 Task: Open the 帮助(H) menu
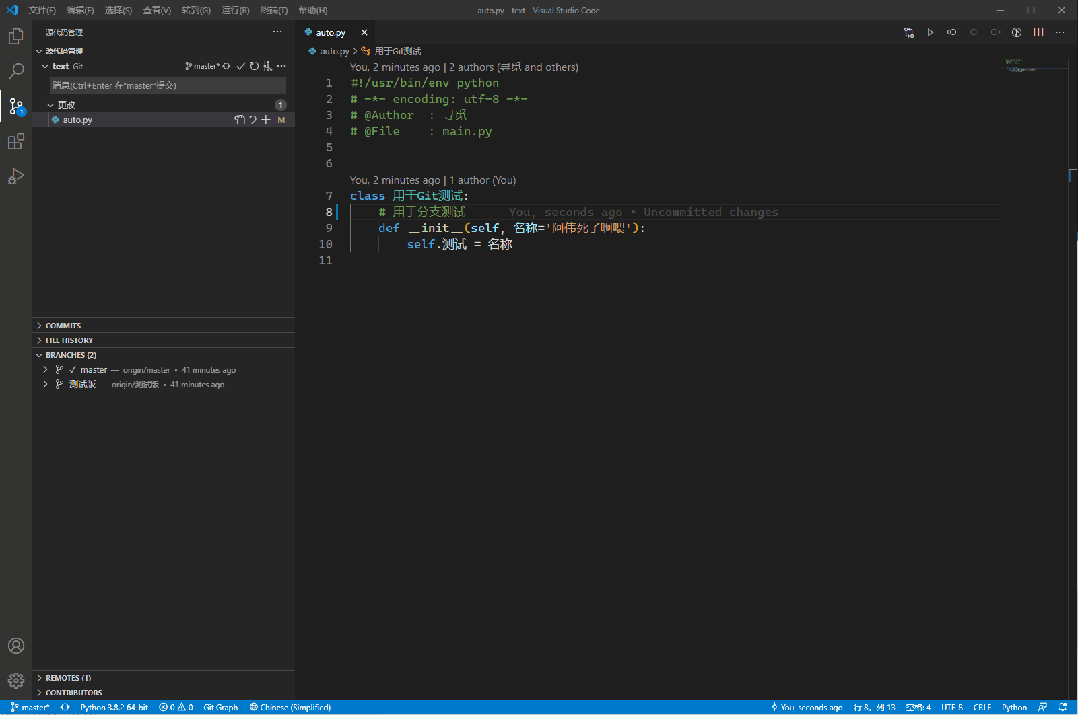(313, 10)
